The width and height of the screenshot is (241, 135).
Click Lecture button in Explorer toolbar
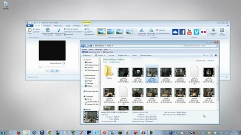[x=100, y=55]
